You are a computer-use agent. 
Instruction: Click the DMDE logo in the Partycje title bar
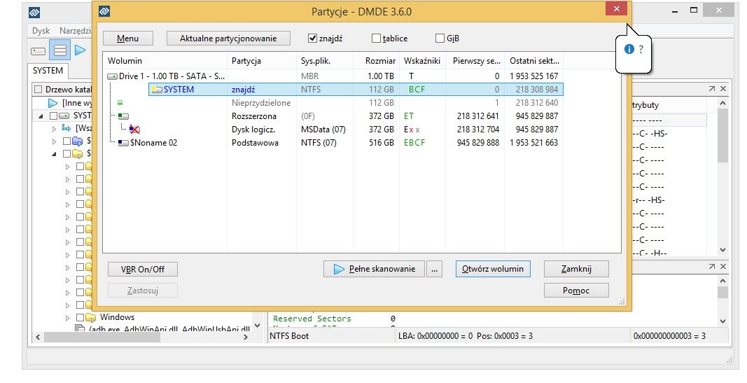104,11
